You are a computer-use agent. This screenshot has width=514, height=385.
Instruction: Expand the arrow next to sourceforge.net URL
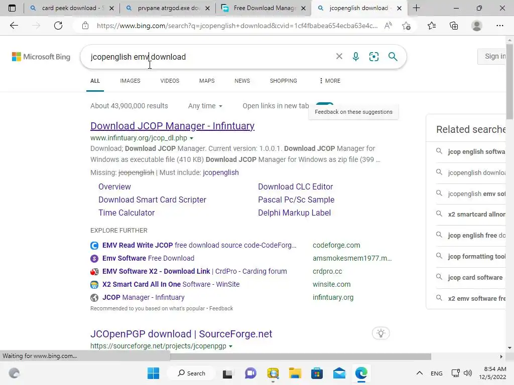pos(230,346)
